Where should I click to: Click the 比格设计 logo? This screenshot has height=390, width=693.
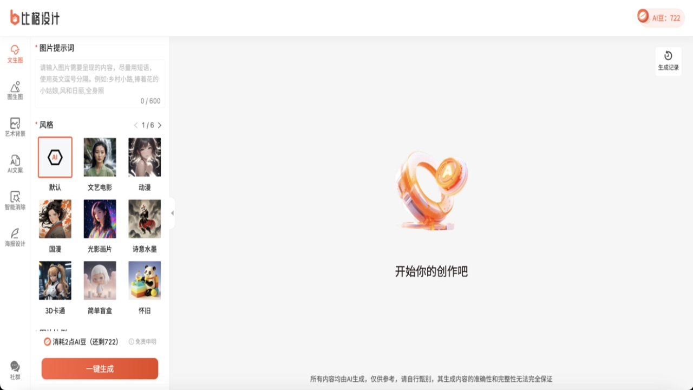(x=36, y=18)
